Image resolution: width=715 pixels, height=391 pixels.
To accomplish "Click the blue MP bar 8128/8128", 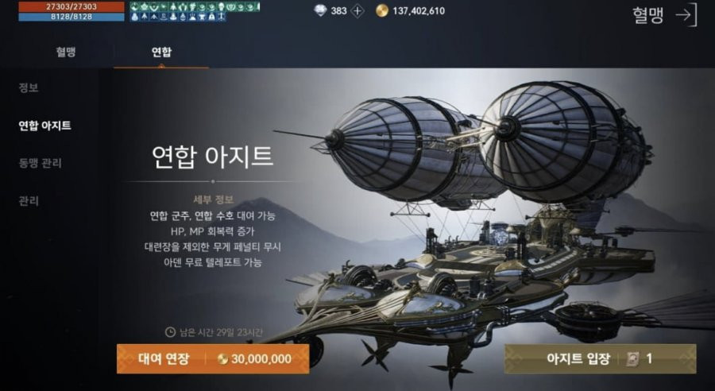I will click(71, 17).
